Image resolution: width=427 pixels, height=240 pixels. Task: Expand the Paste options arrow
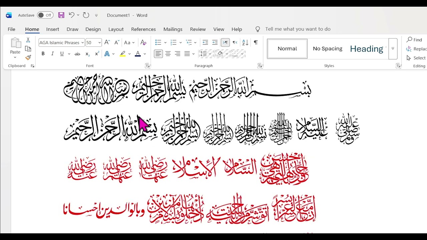[15, 57]
